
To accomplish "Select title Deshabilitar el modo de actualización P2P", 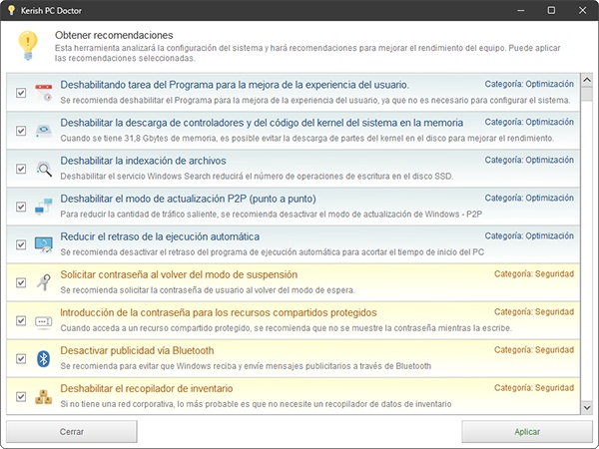I will pyautogui.click(x=188, y=199).
